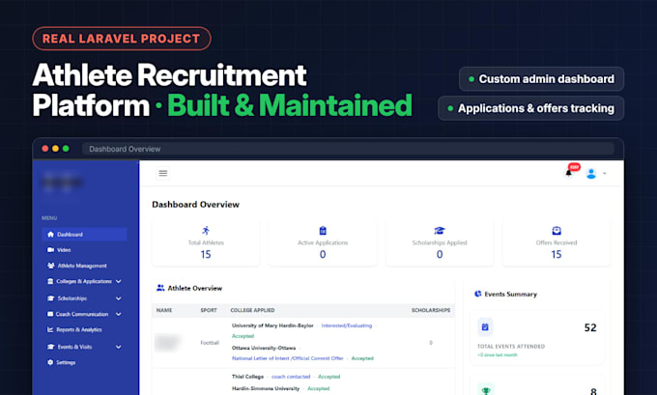
Task: Click the Total Athletes running figure icon
Action: pos(206,231)
